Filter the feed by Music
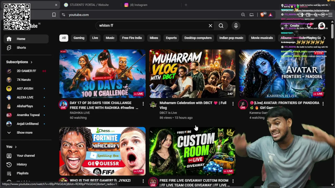 click(110, 38)
